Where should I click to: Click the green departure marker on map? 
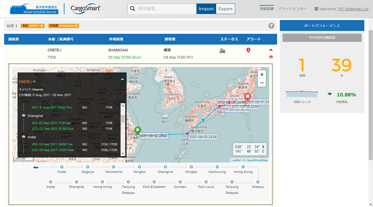tap(138, 130)
